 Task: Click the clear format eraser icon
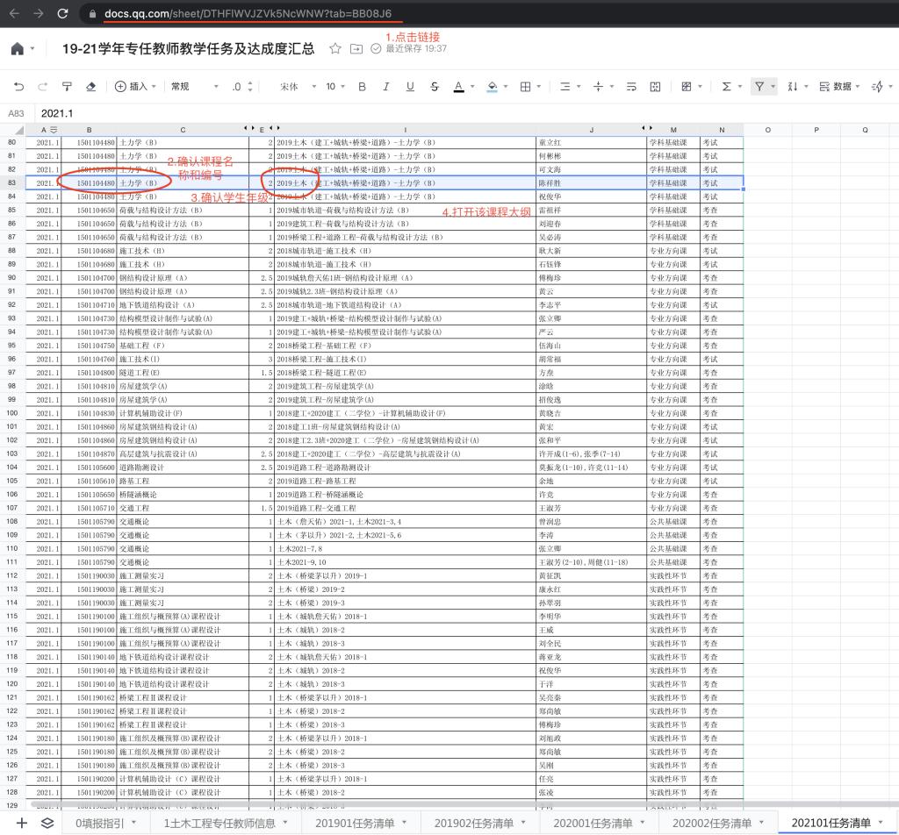[91, 86]
